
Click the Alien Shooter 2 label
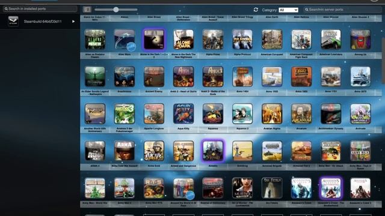tap(360, 17)
